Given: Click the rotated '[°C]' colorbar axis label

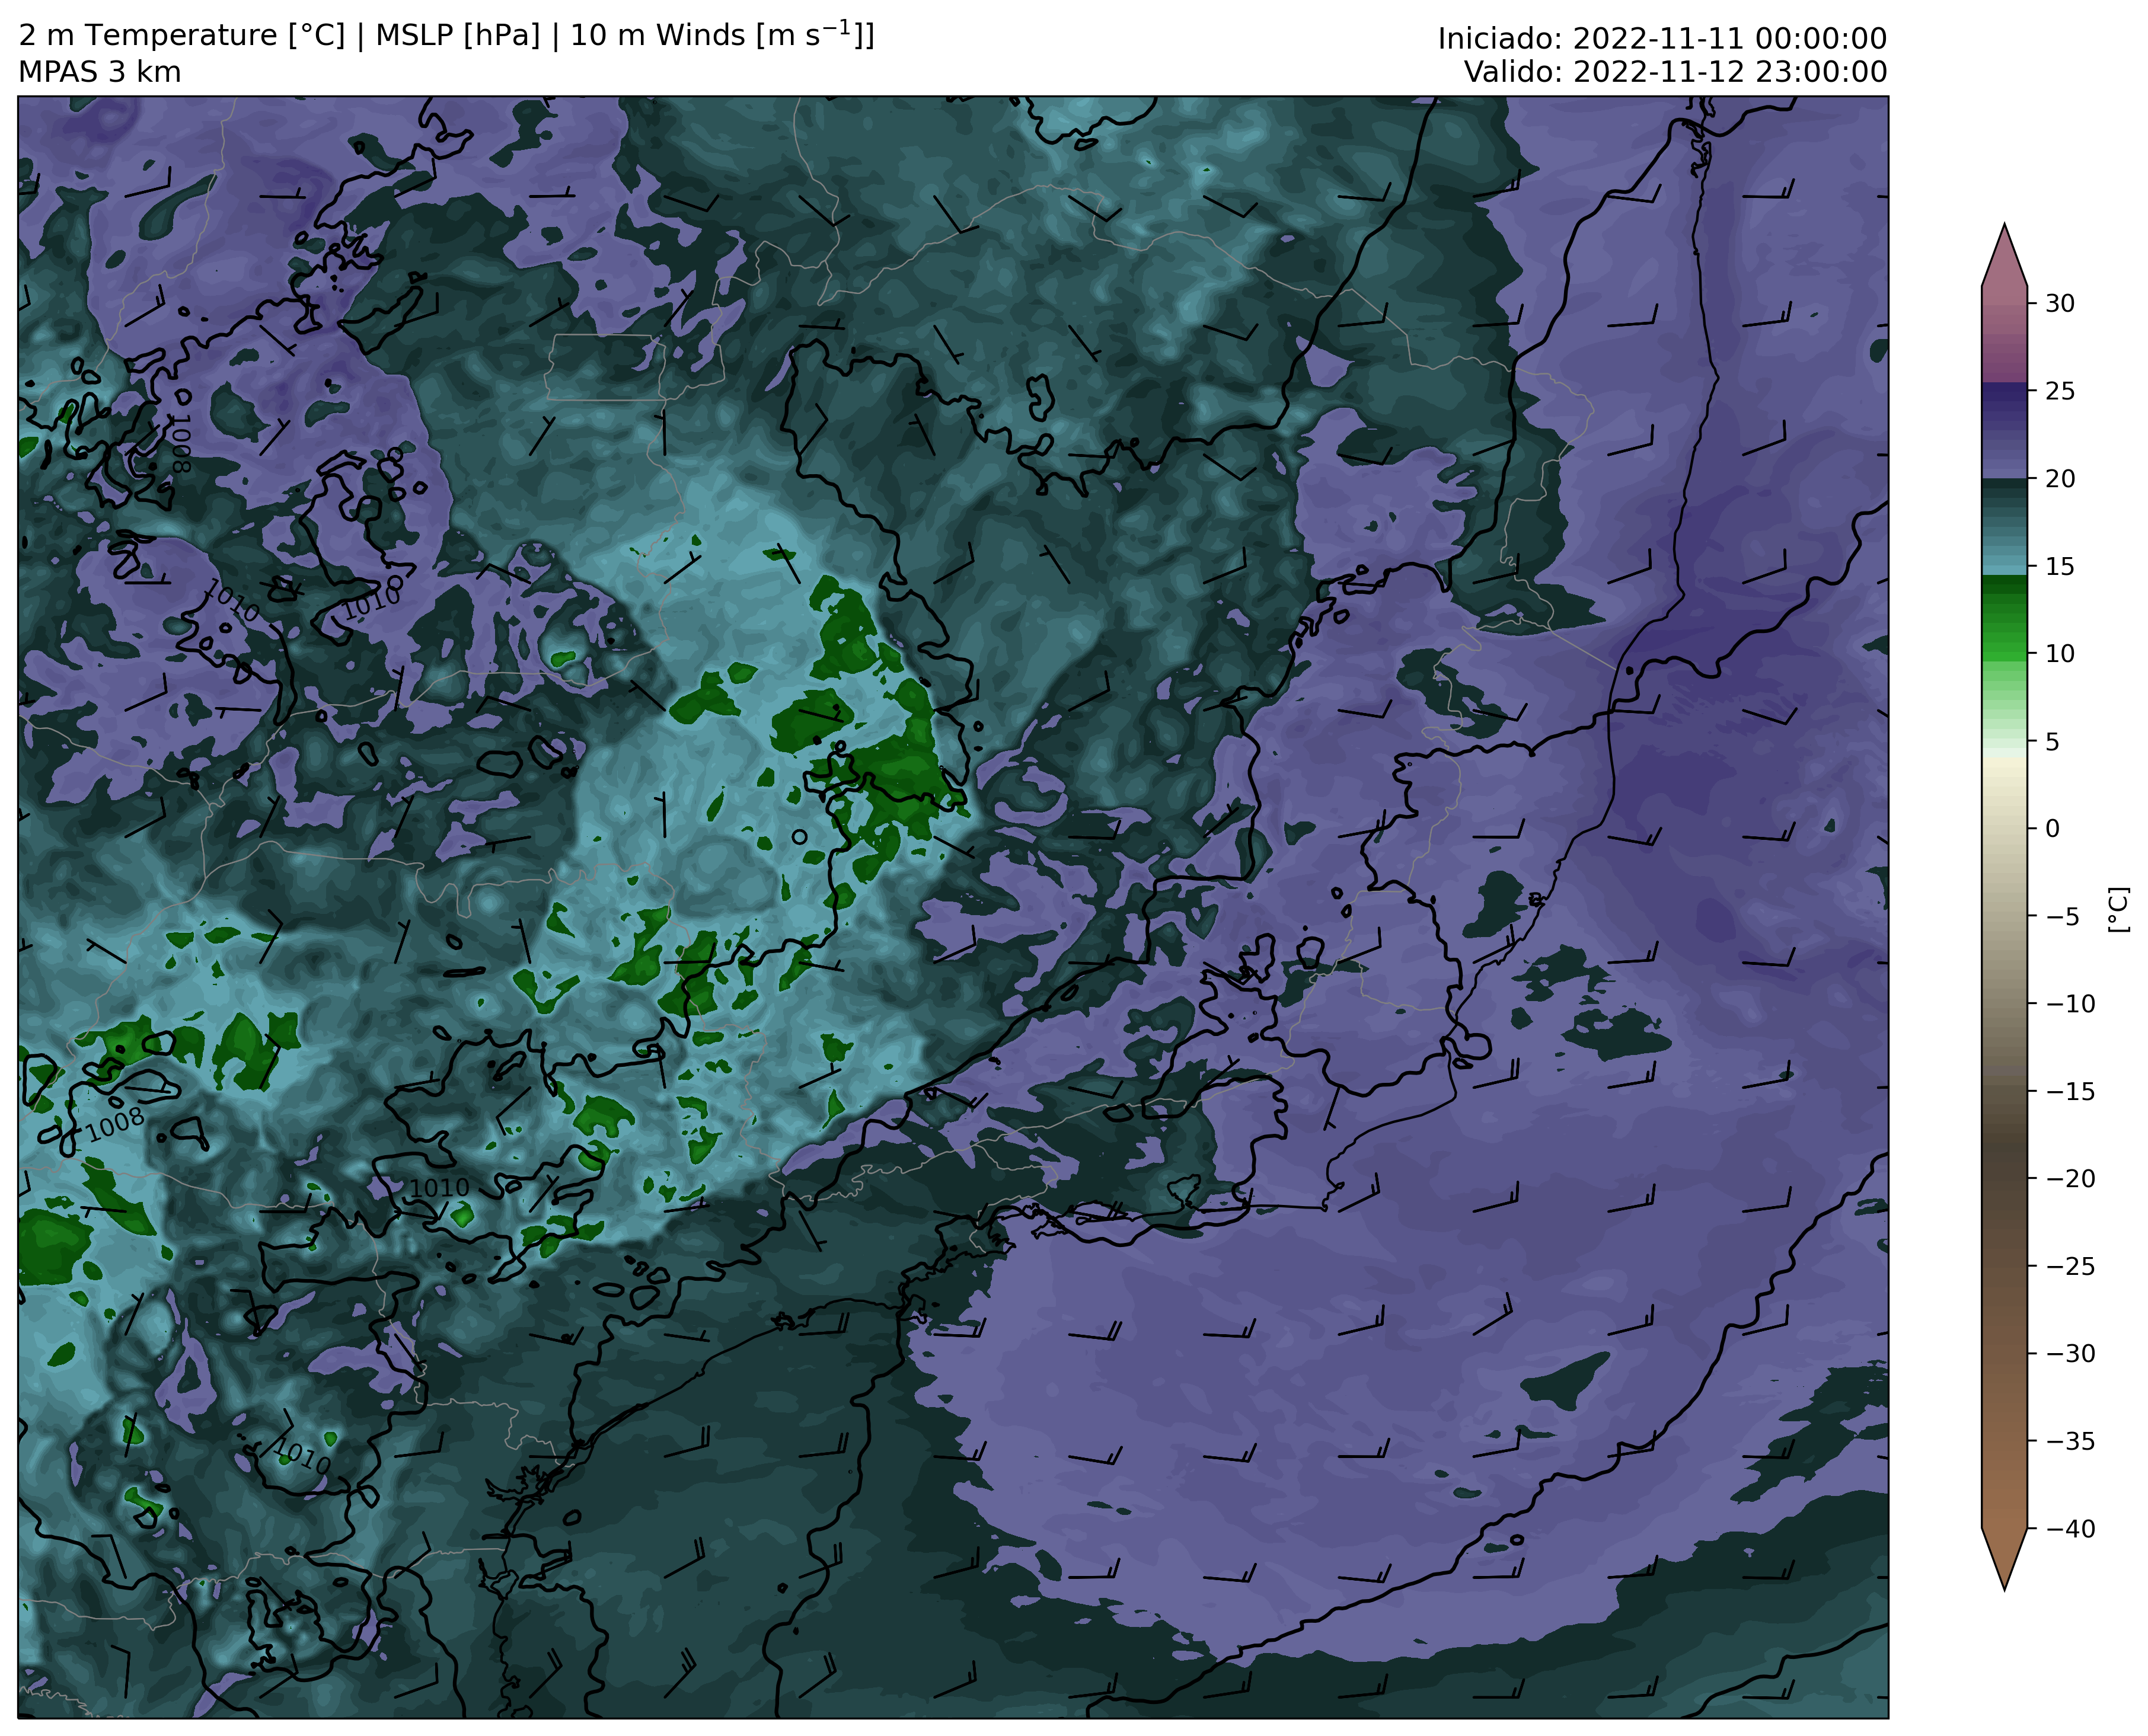Looking at the screenshot, I should 2118,910.
